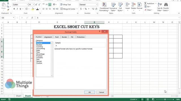Open Font group dialog launcher
Screen dimensions: 181x101
[x=40, y=13]
